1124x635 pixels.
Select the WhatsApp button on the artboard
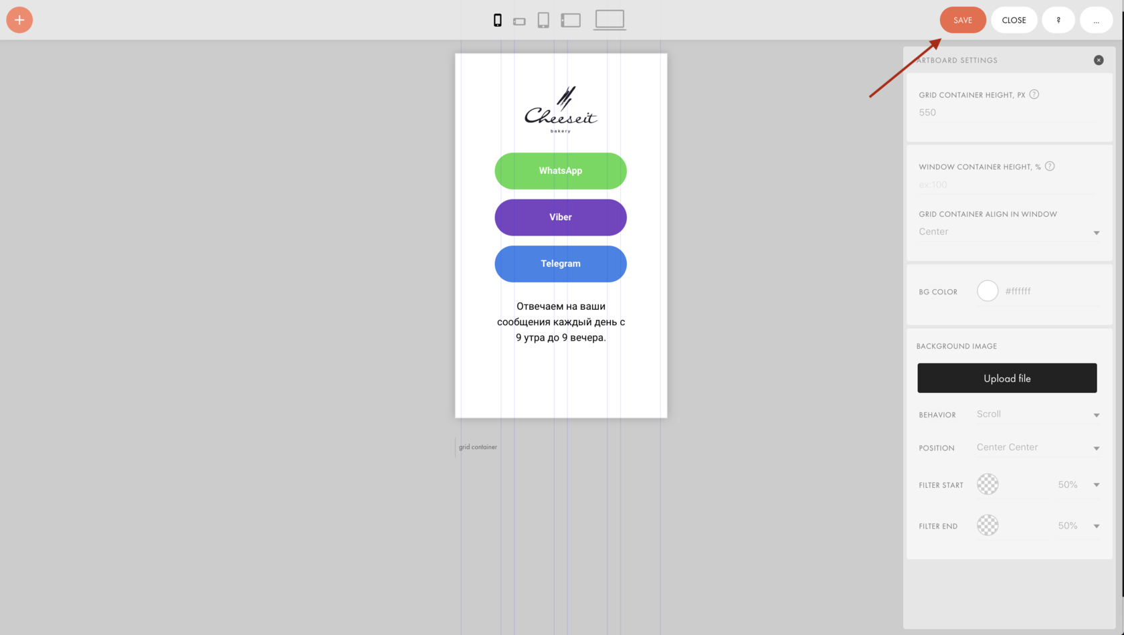pyautogui.click(x=561, y=171)
